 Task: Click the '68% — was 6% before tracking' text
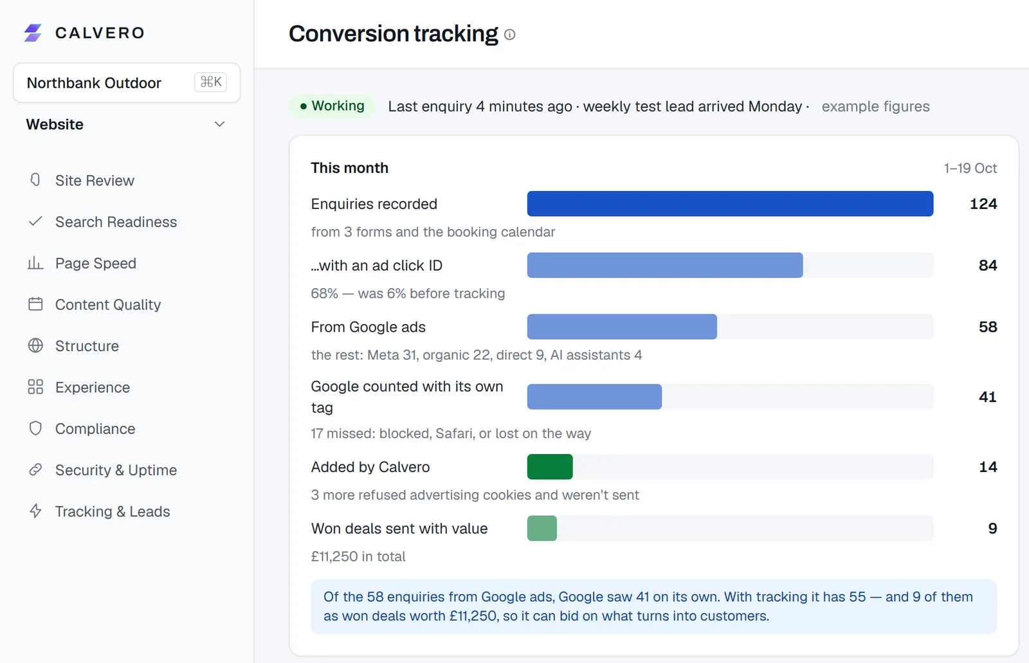(408, 293)
